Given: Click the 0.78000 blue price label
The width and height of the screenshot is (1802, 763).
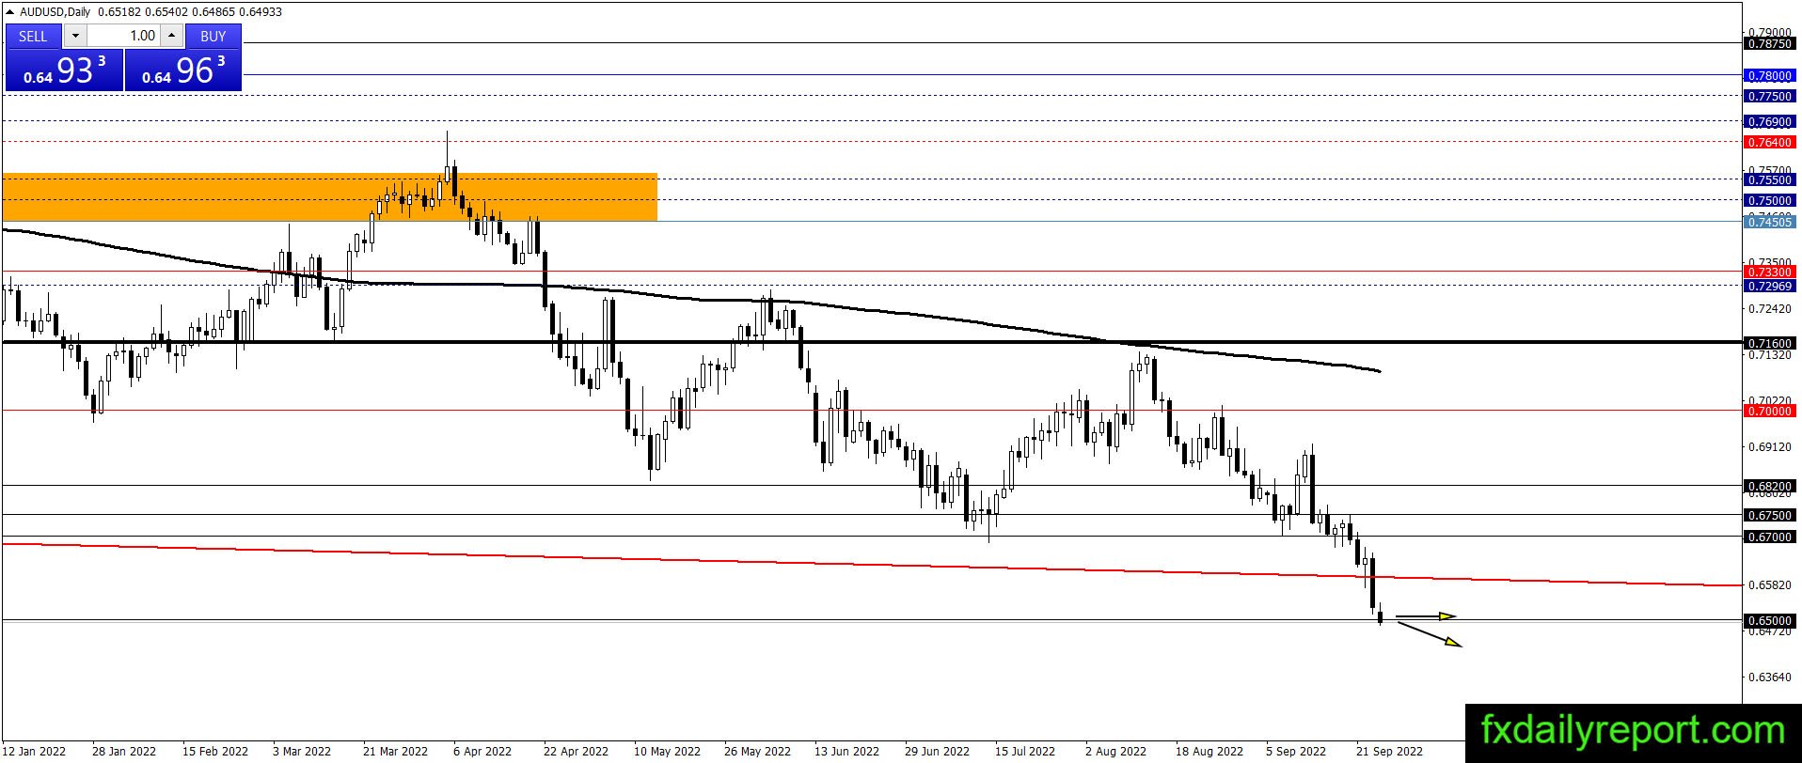Looking at the screenshot, I should coord(1769,75).
